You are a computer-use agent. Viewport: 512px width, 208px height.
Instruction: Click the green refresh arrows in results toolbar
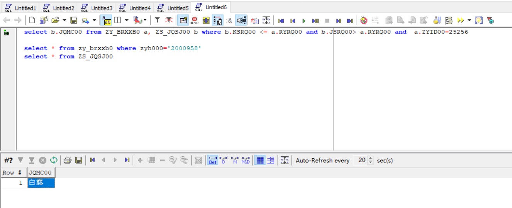coord(54,160)
